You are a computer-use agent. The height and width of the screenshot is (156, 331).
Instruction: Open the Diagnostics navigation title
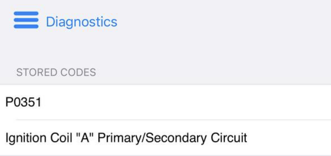tap(81, 22)
